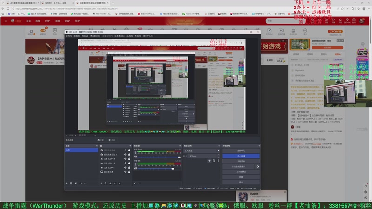Hide the 文本 (GDI+) 4 source
372x209 pixels.
[x=125, y=159]
